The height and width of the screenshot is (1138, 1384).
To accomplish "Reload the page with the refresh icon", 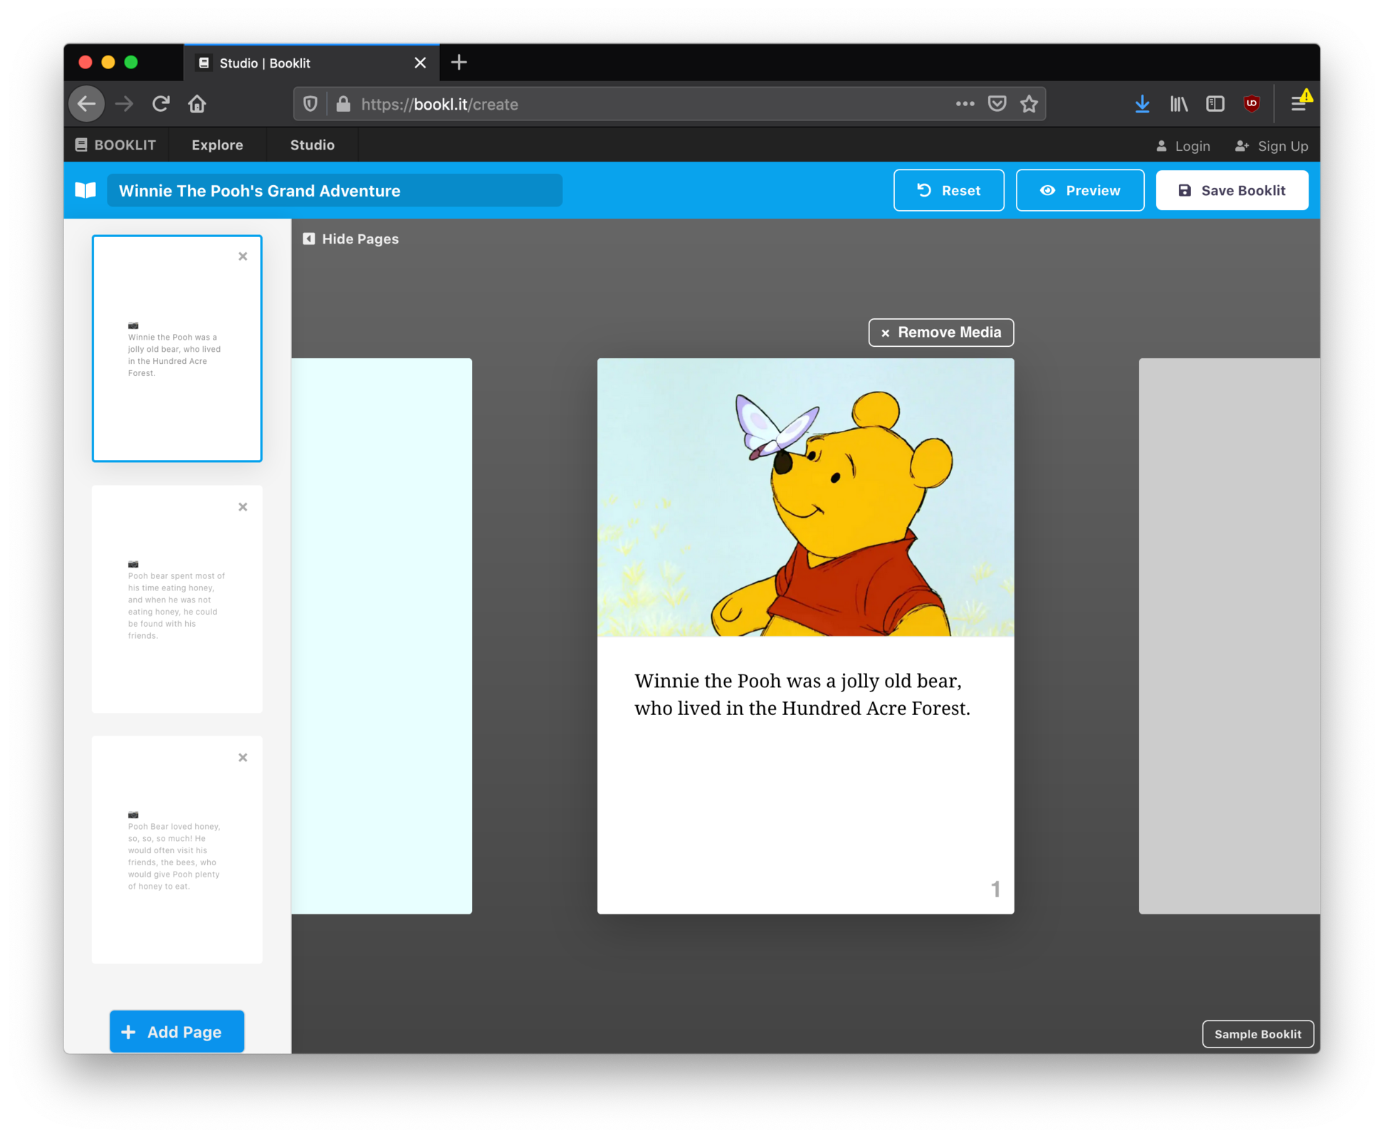I will click(161, 104).
